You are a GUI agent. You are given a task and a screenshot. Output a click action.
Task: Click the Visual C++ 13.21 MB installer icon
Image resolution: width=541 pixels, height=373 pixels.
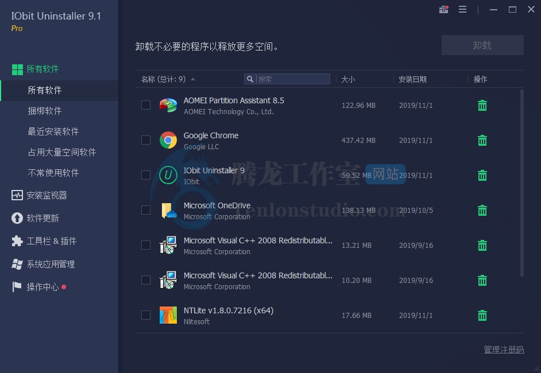(x=168, y=245)
